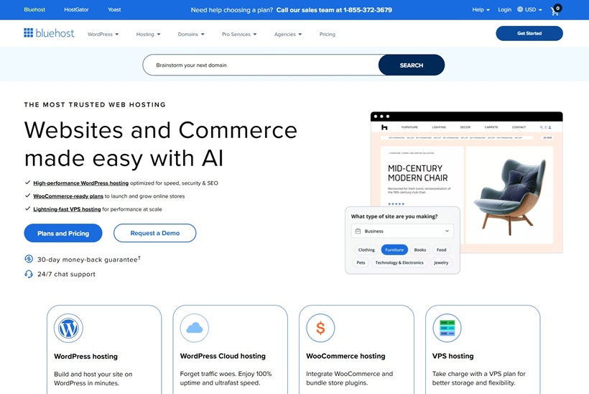Click the Request a Demo button
589x394 pixels.
[154, 233]
